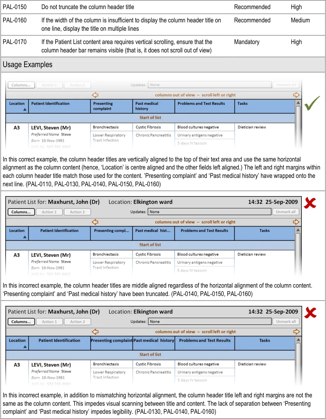Click red X beside the middle example
This screenshot has width=326, height=419.
point(310,203)
